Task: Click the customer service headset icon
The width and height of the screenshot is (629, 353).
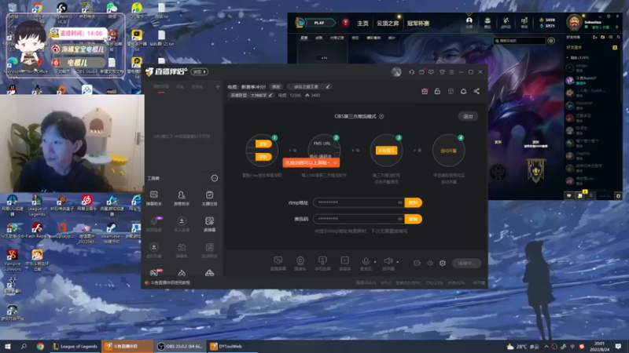Action: 411,72
